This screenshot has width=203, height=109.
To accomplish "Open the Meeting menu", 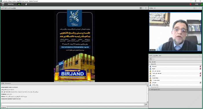I will click(11, 4).
